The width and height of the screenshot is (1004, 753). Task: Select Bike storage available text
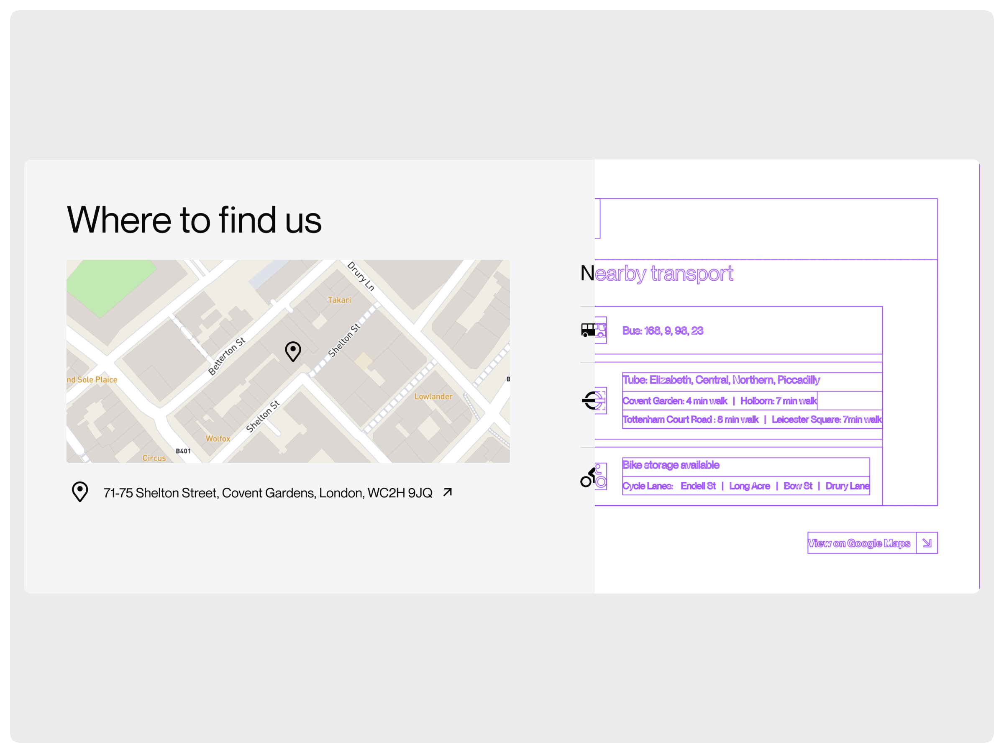[671, 465]
